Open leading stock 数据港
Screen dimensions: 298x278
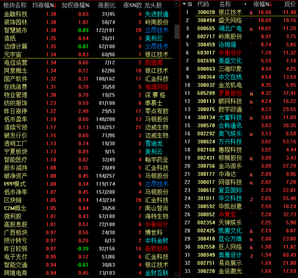(x=154, y=63)
